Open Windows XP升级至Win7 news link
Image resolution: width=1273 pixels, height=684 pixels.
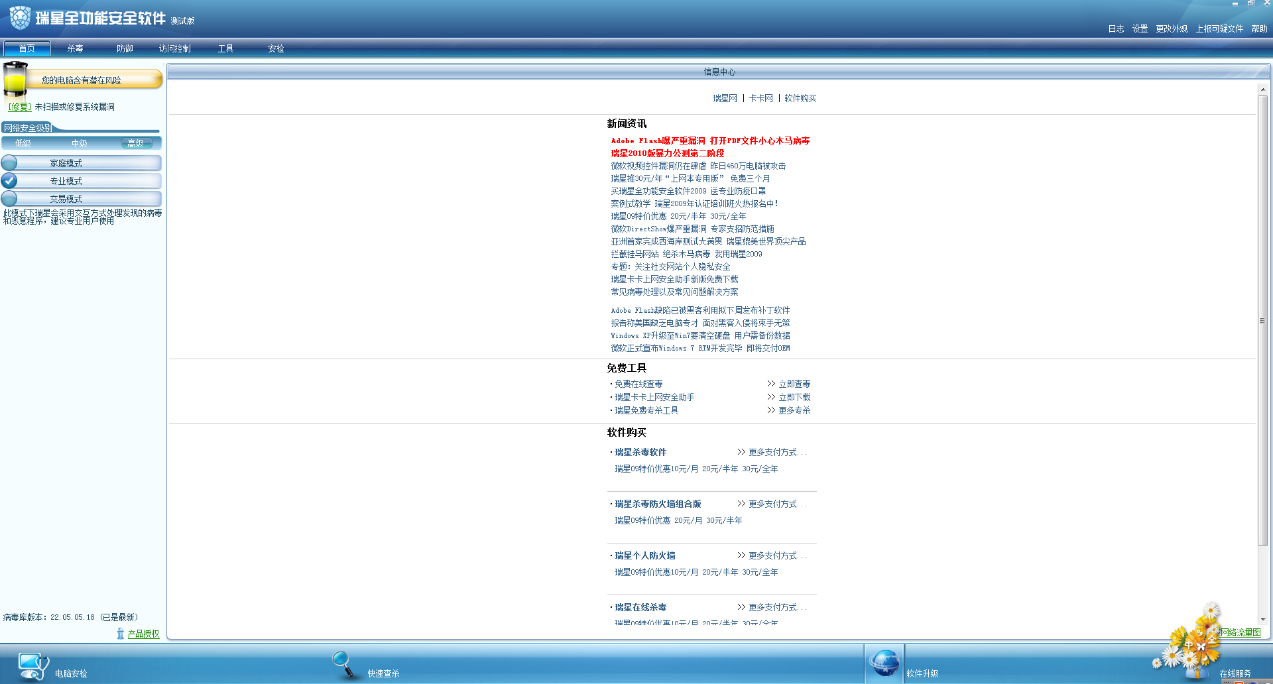coord(700,335)
